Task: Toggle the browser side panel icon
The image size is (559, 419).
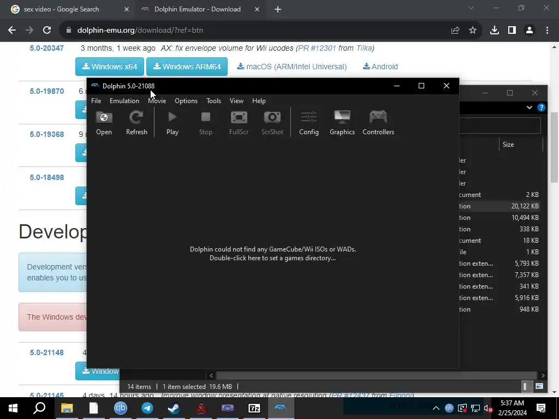Action: 512,31
